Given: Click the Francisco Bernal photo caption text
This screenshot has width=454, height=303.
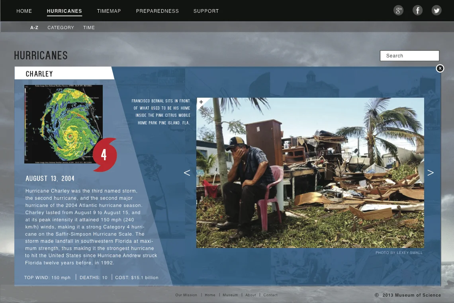Looking at the screenshot, I should point(161,112).
